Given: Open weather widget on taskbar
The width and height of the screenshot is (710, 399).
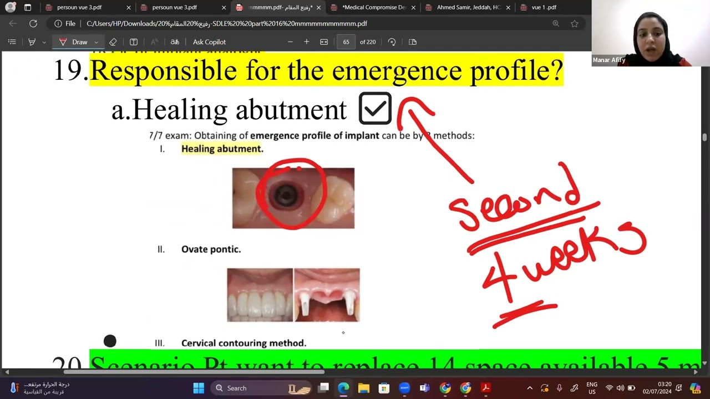Looking at the screenshot, I should [x=39, y=388].
